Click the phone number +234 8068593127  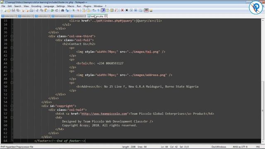pos(110,63)
